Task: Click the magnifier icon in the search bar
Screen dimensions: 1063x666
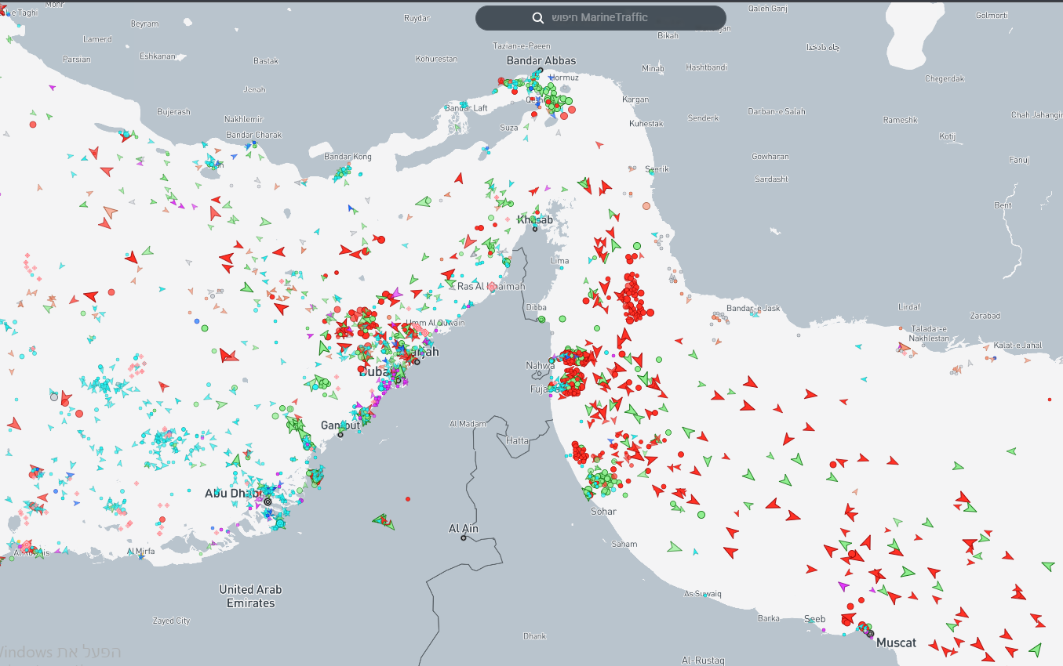Action: (x=537, y=18)
